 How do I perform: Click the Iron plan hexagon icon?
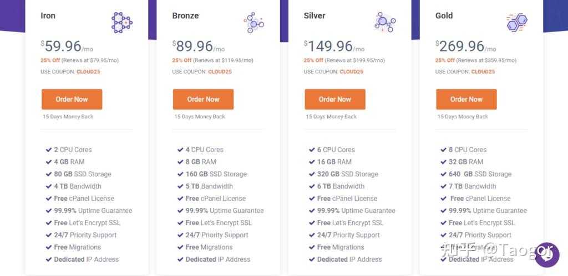tap(121, 22)
